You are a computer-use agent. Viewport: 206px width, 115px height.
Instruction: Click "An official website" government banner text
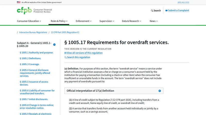pos(41,2)
